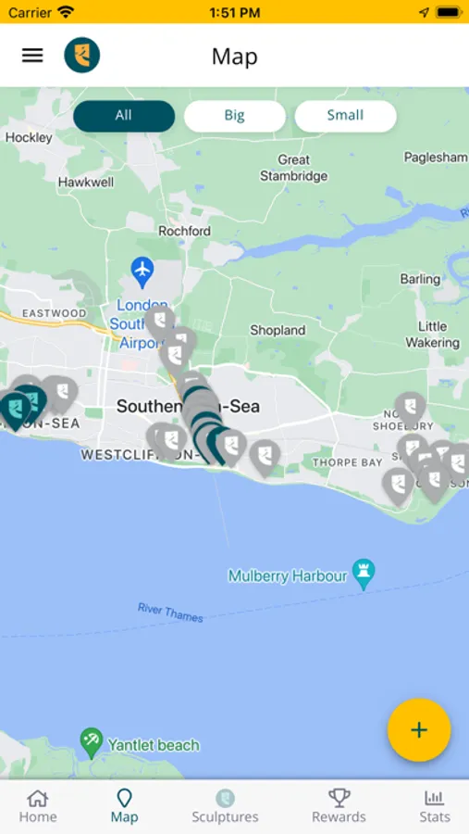Select the All filter
This screenshot has height=834, width=469.
coord(124,116)
